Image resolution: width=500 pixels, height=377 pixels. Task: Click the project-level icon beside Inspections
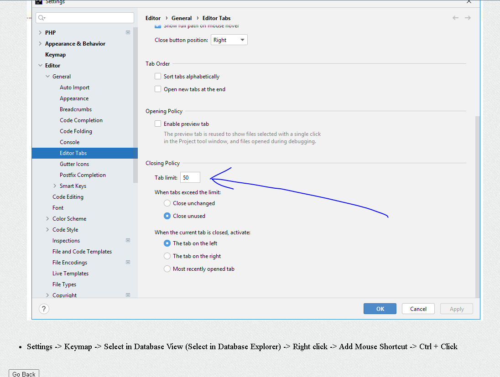click(x=128, y=240)
